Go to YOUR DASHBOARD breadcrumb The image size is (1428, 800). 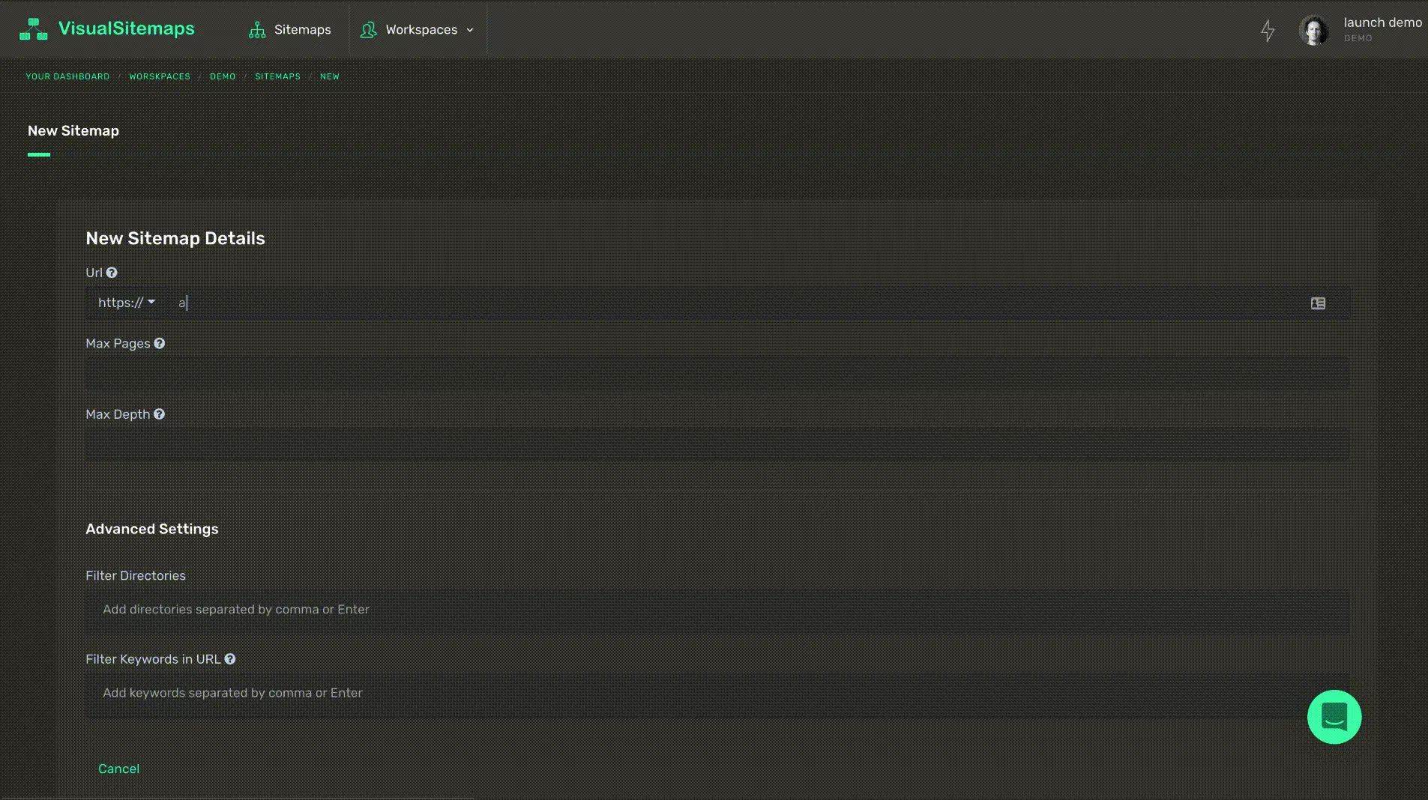point(67,76)
